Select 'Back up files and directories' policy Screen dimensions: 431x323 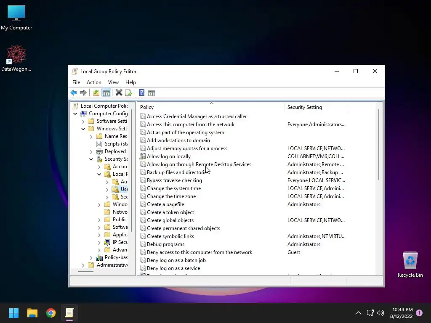coord(178,172)
